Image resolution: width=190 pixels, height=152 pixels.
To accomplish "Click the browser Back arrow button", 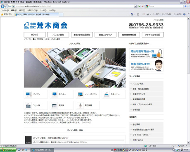I will [x=2, y=6].
